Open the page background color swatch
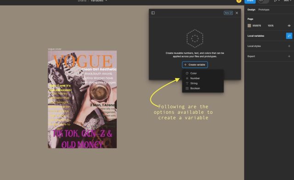The height and width of the screenshot is (180, 294). [x=249, y=26]
